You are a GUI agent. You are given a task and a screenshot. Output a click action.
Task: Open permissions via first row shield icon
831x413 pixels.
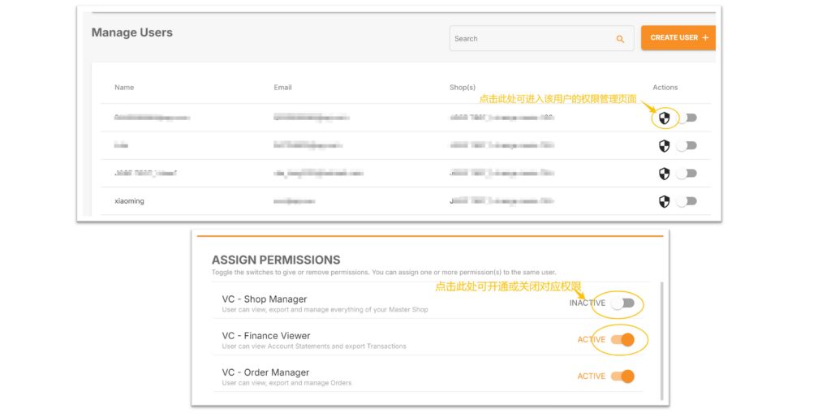(664, 118)
